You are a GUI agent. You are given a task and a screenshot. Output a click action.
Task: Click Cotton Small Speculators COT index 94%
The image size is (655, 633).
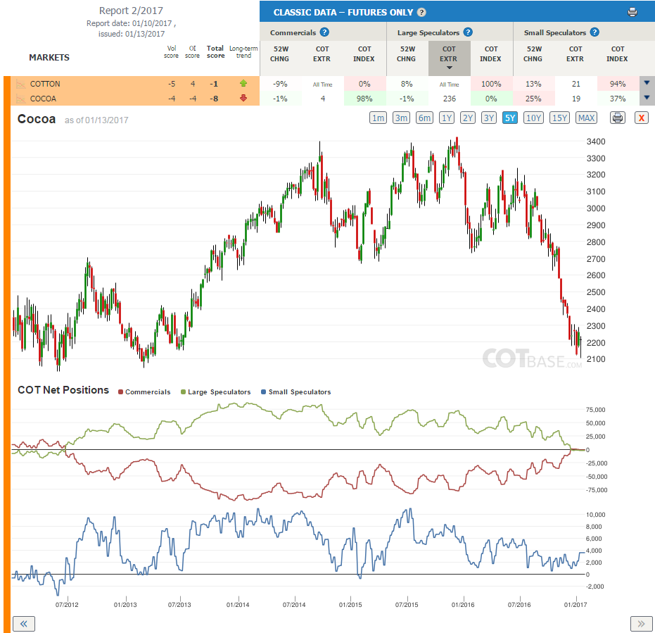point(618,84)
